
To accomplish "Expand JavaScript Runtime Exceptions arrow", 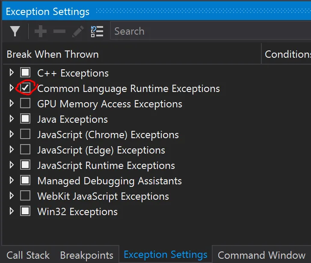I will coord(12,165).
